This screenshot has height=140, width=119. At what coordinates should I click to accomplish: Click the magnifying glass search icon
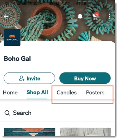(x=7, y=113)
